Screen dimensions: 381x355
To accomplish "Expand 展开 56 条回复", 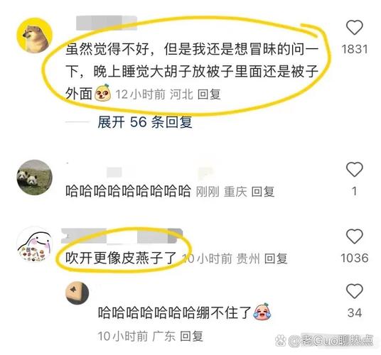I will click(x=145, y=122).
